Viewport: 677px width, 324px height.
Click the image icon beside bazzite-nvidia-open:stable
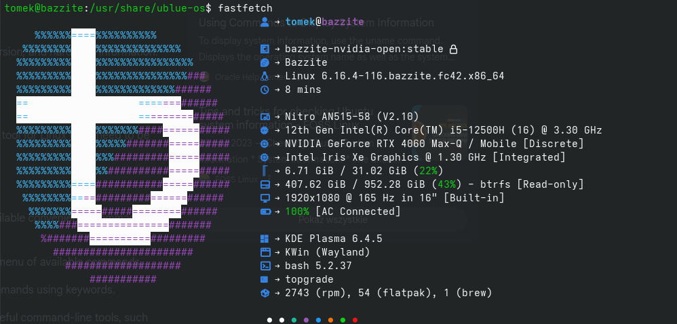(265, 49)
